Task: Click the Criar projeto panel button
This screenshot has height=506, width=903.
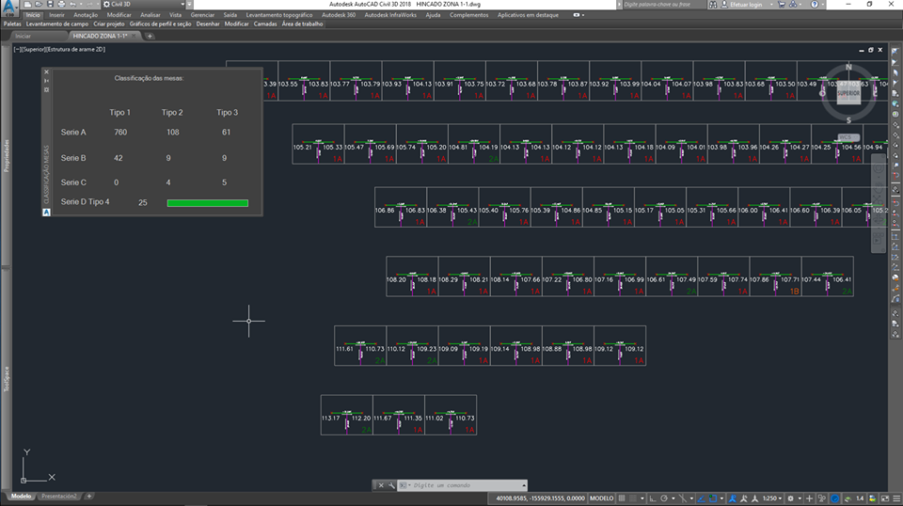Action: coord(109,24)
